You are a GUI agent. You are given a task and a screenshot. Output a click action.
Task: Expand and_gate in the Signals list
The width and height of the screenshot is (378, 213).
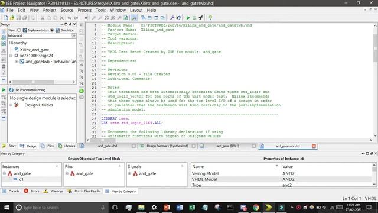coord(130,173)
